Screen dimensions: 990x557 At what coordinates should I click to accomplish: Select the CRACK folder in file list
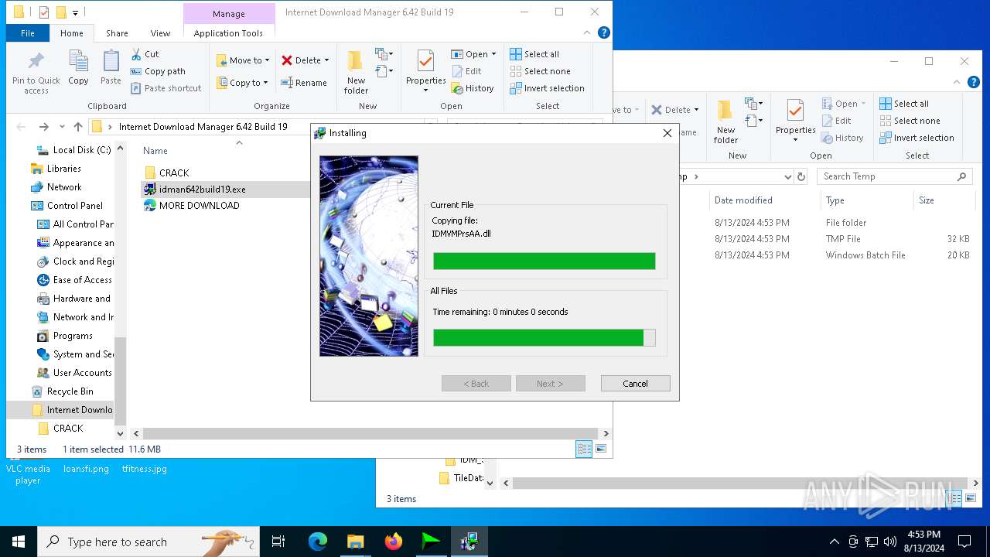(x=174, y=173)
